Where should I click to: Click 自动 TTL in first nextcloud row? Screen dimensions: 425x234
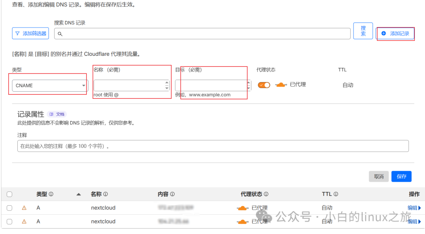pyautogui.click(x=327, y=208)
